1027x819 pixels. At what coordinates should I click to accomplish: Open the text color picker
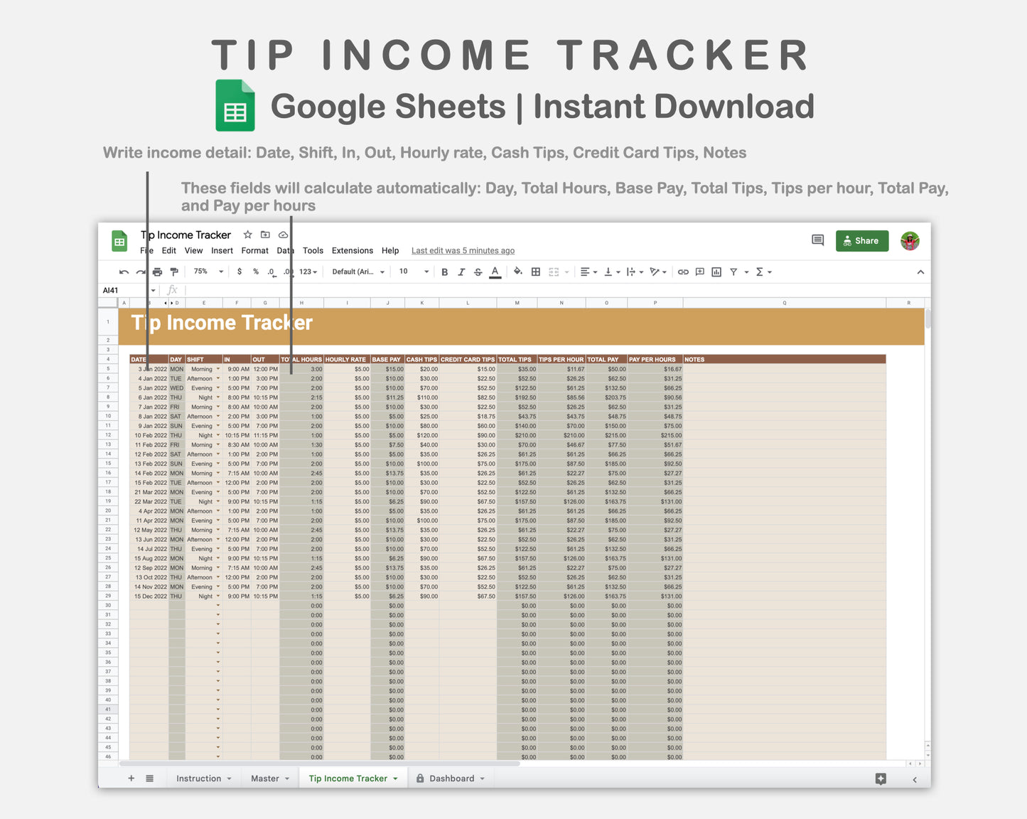coord(495,272)
